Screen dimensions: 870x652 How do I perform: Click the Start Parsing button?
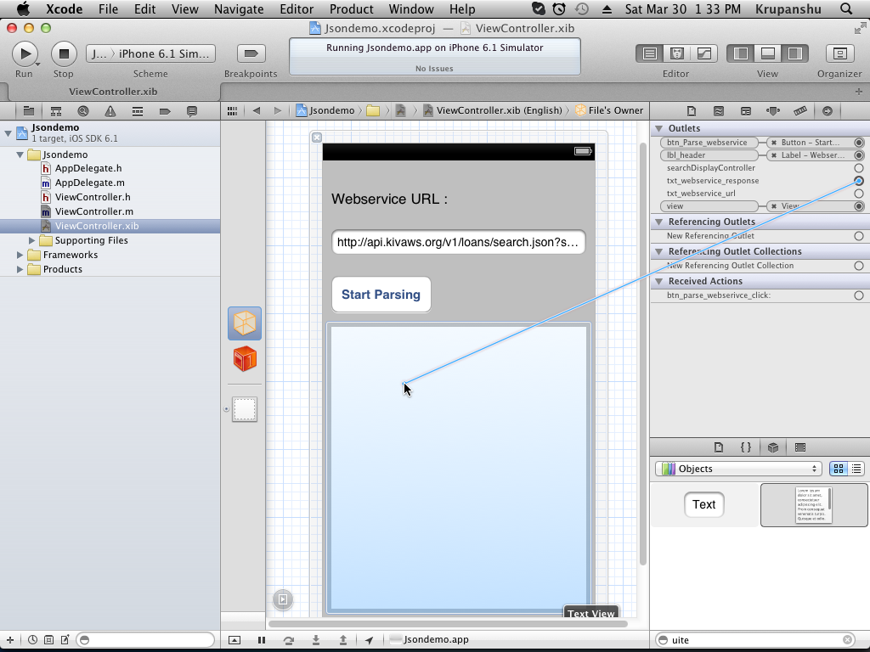(381, 295)
